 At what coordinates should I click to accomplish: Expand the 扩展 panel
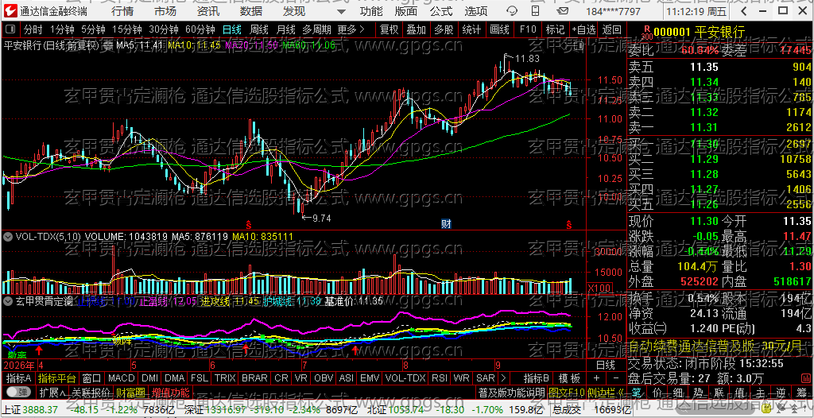coord(53,392)
